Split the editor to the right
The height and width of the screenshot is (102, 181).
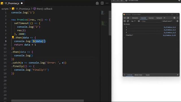point(102,3)
